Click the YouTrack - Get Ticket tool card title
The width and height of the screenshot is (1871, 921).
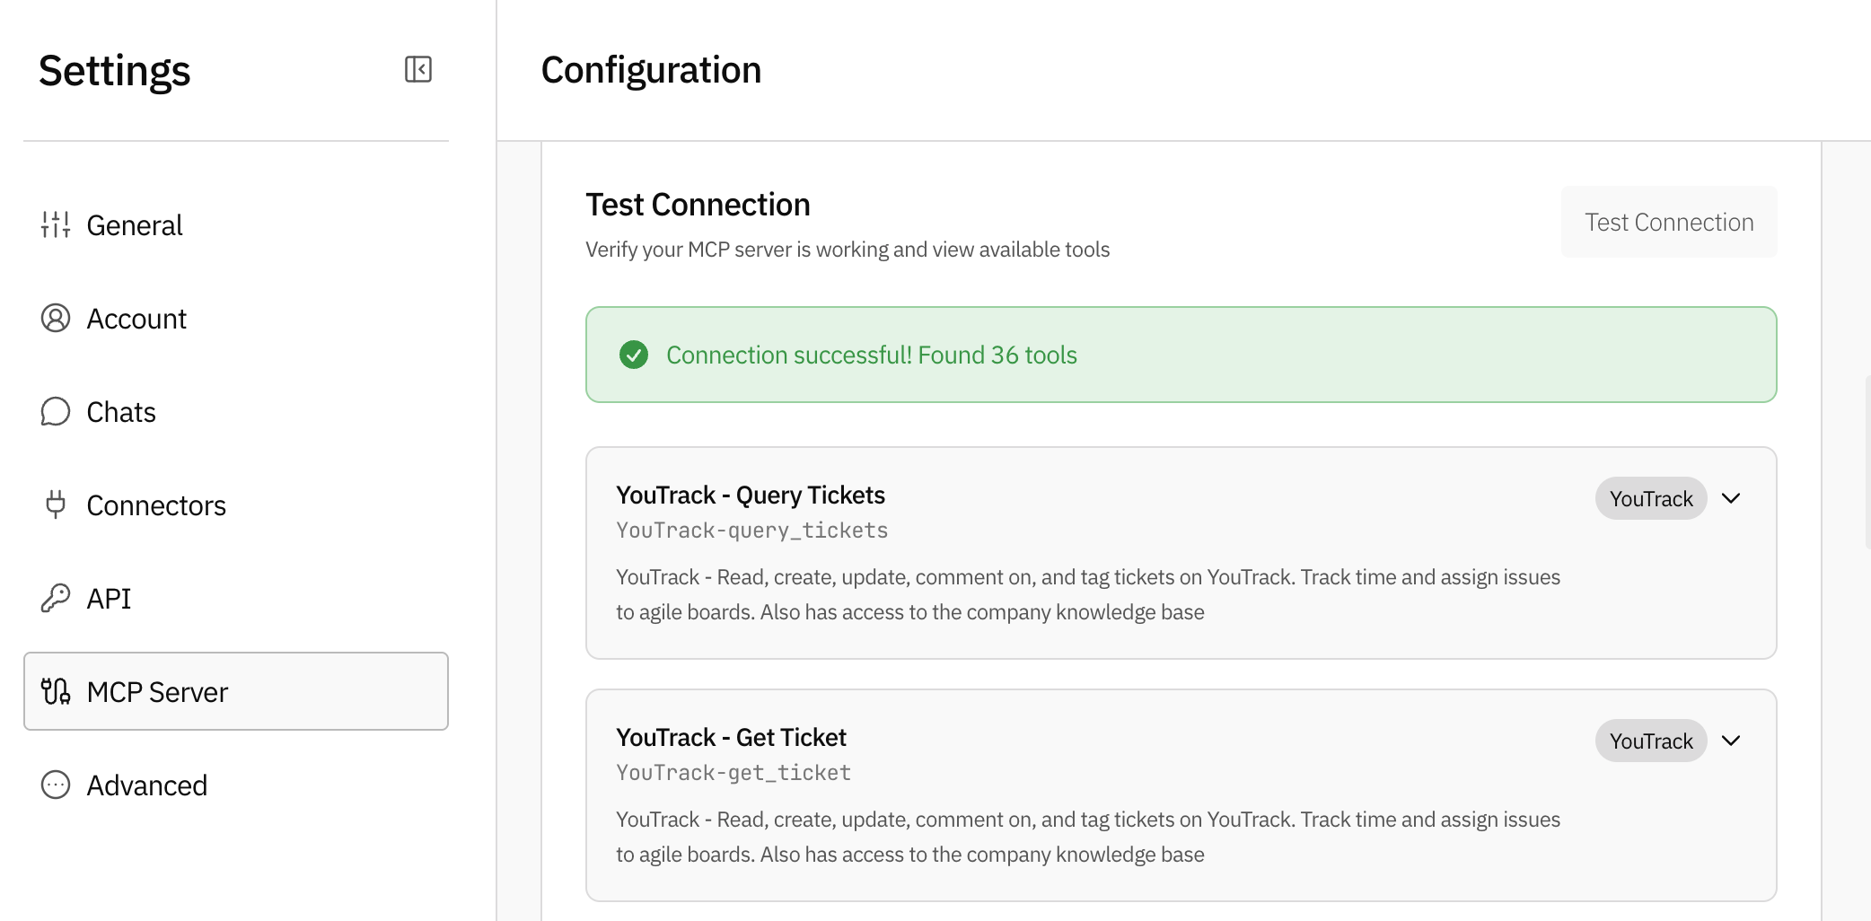tap(731, 737)
